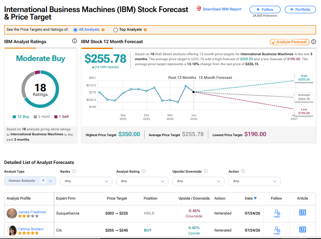The image size is (321, 239).
Task: Remove the Human Analysts filter tag
Action: (x=43, y=180)
